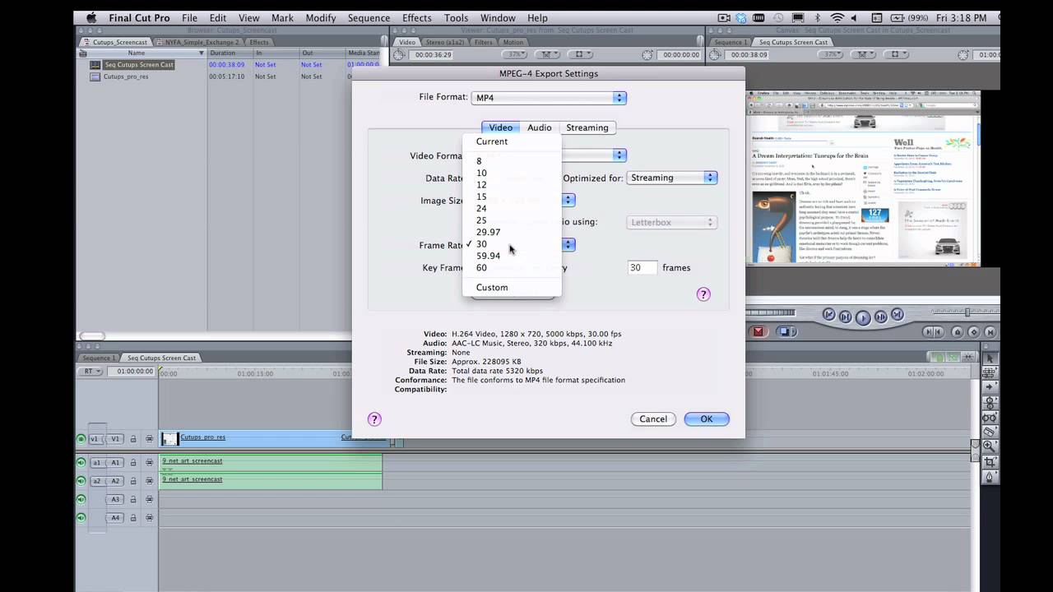Click the OK button
The width and height of the screenshot is (1053, 592).
[706, 419]
